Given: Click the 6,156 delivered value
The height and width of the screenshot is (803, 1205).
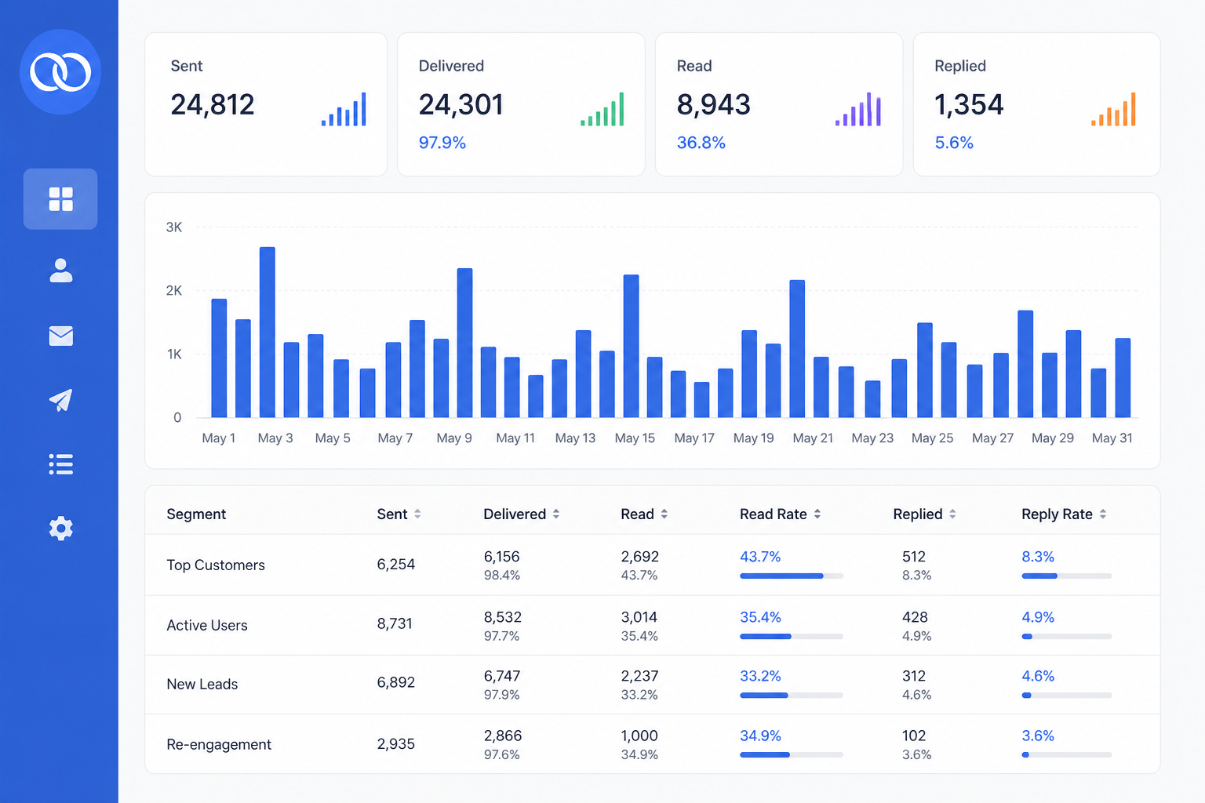Looking at the screenshot, I should (x=502, y=557).
